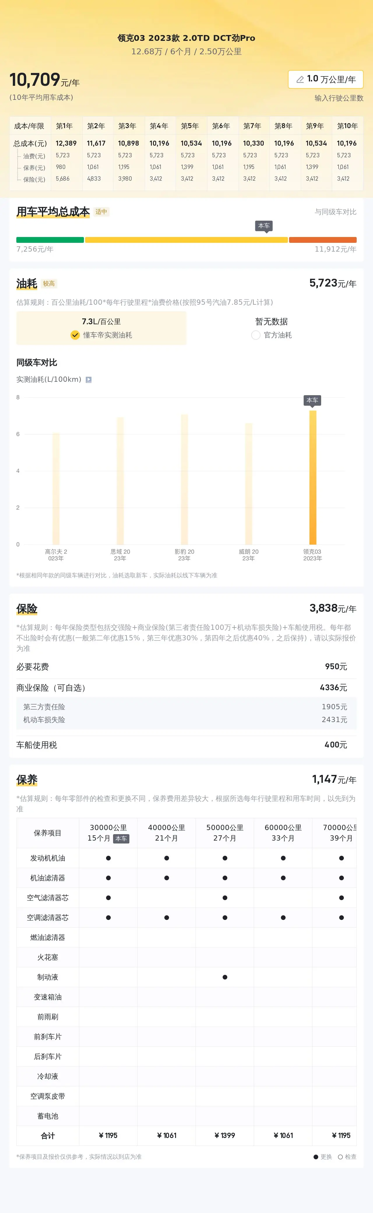Click the 10,898 total cost for year 3
The image size is (373, 1213).
point(129,143)
